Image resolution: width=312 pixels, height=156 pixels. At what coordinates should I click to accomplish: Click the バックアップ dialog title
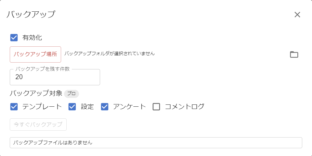click(x=31, y=15)
